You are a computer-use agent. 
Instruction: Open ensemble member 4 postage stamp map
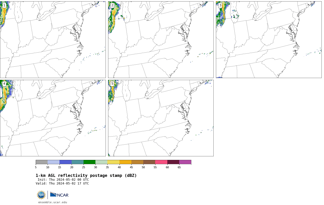pyautogui.click(x=53, y=118)
